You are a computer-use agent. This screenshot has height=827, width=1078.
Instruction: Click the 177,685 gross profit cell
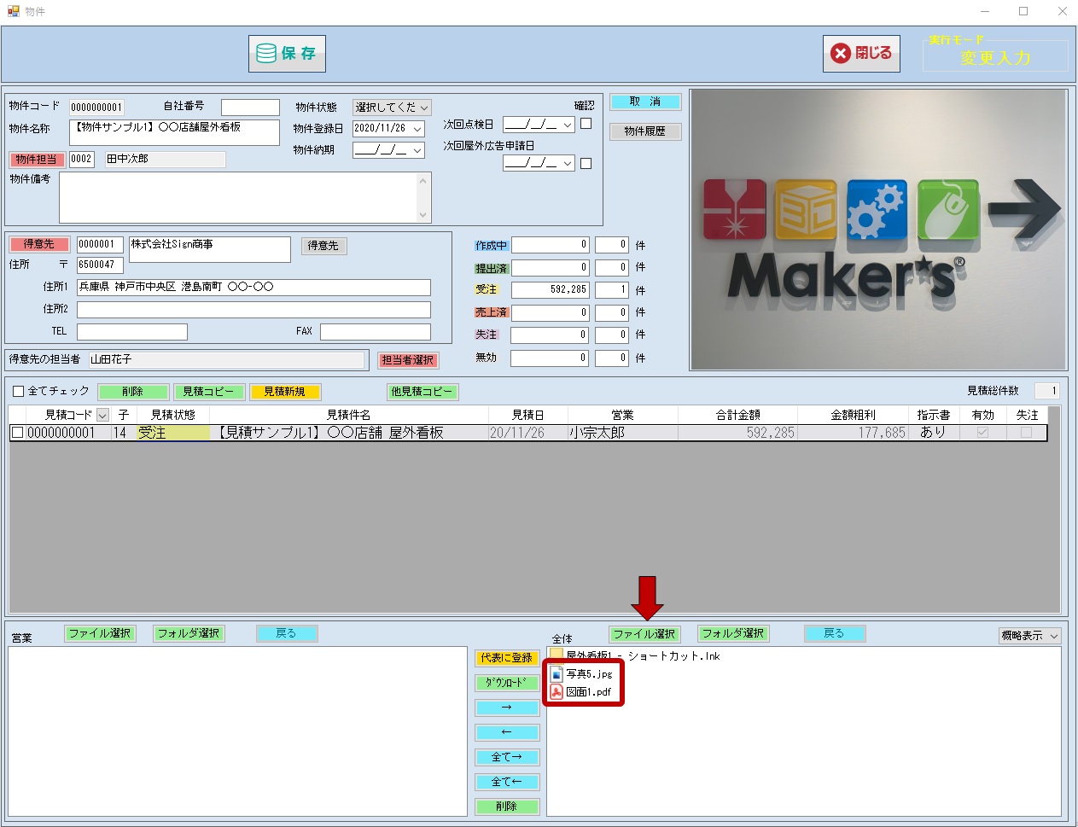click(x=853, y=433)
